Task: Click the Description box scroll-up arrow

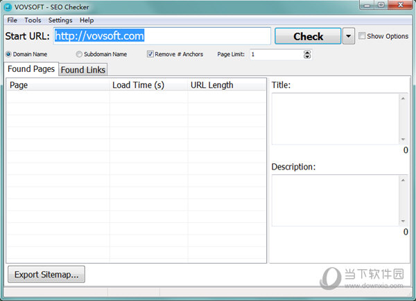Action: point(403,181)
